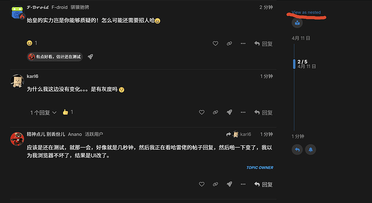Copy link of F-droid's post
Viewport: 372px width, 203px height.
pyautogui.click(x=229, y=44)
